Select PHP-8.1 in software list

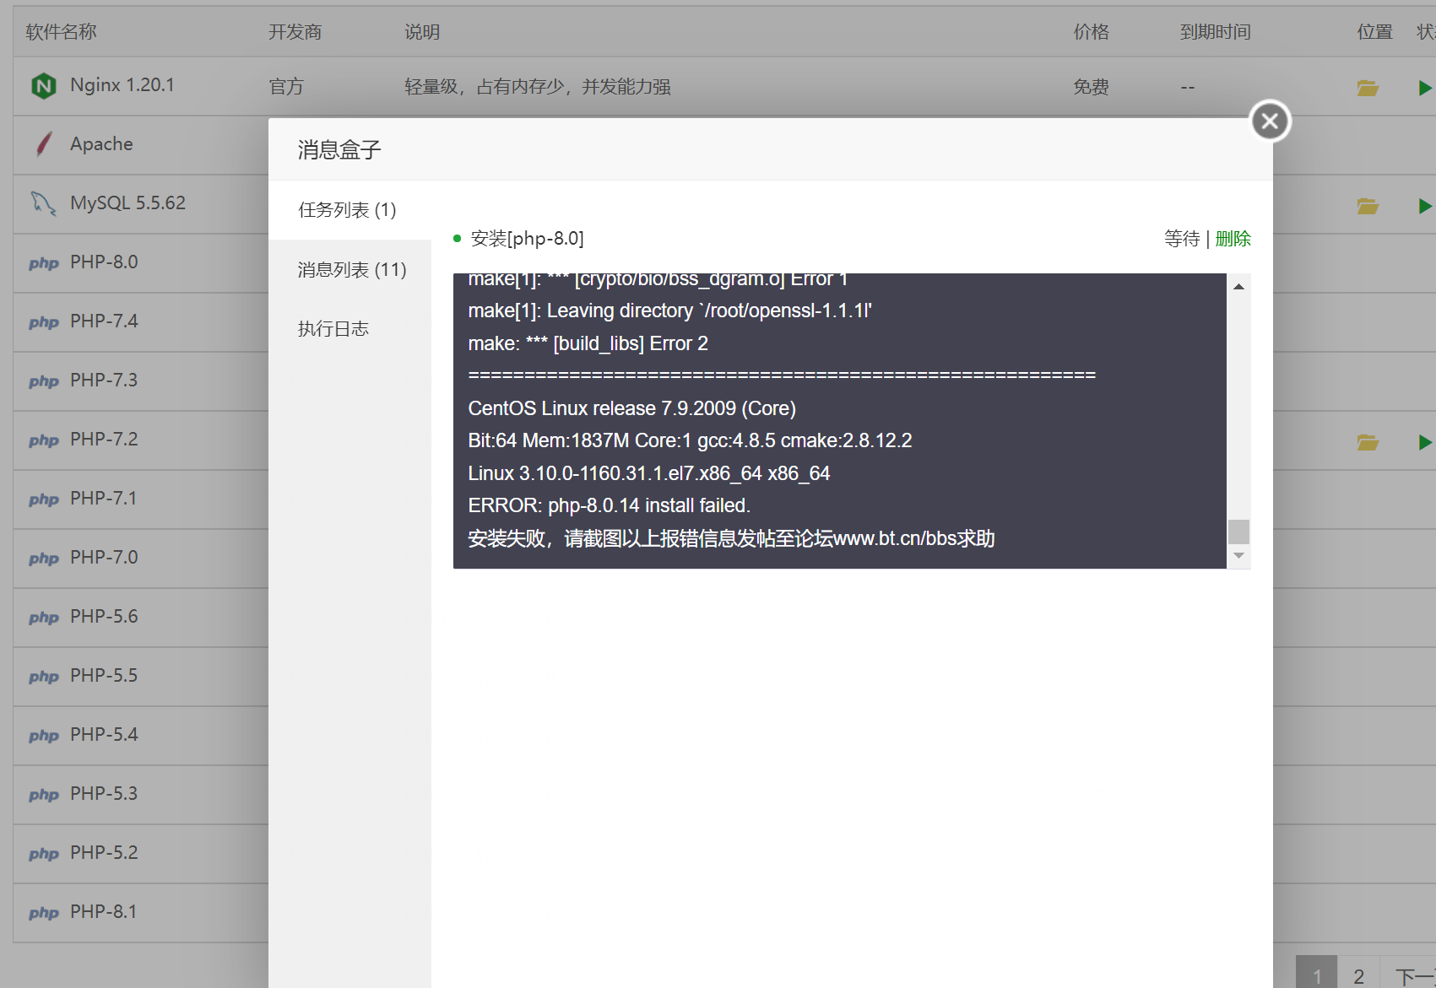coord(104,912)
